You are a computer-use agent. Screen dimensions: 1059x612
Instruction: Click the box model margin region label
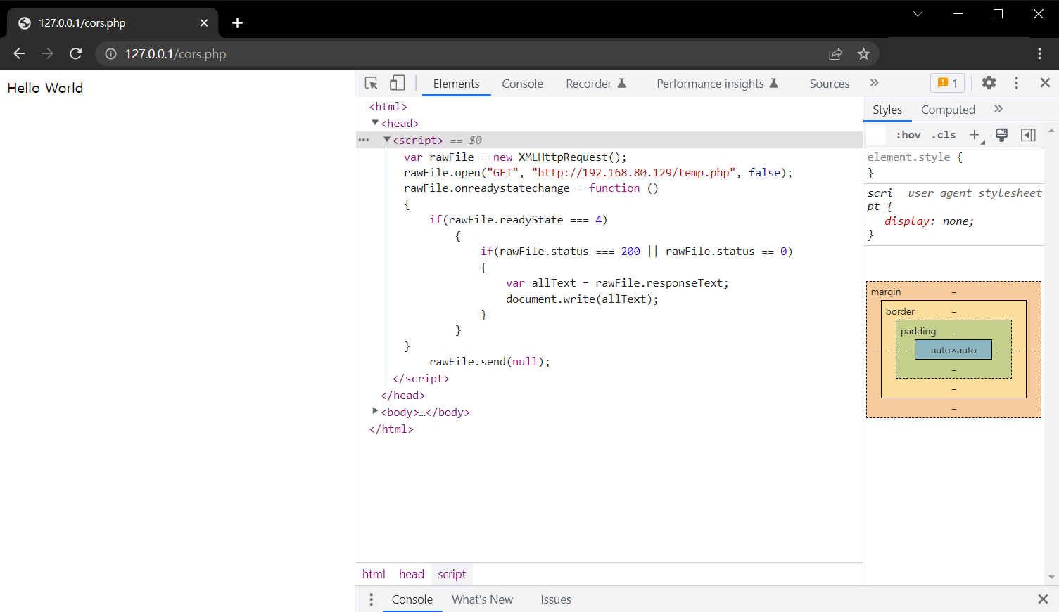coord(885,292)
